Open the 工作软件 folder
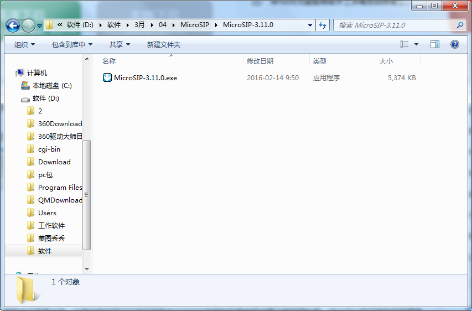Viewport: 472px width, 311px height. pyautogui.click(x=51, y=225)
